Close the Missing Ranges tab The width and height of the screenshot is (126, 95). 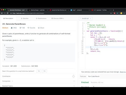(x=47, y=10)
